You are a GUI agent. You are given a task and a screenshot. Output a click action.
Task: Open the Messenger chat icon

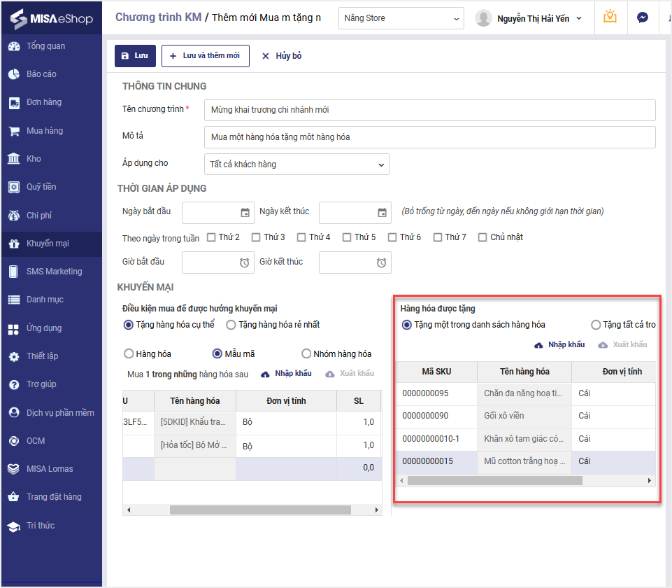coord(642,17)
